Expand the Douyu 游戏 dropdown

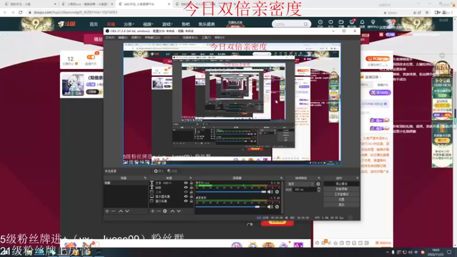point(167,24)
